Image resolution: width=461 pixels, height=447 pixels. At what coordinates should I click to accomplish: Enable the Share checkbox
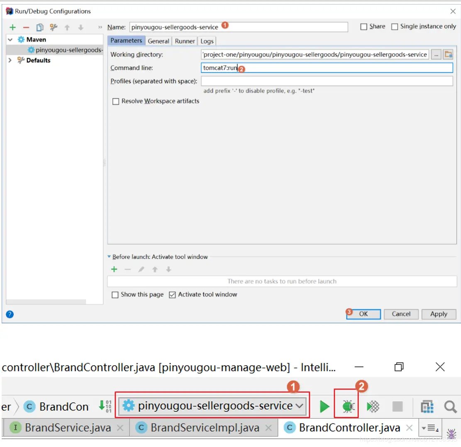(363, 27)
